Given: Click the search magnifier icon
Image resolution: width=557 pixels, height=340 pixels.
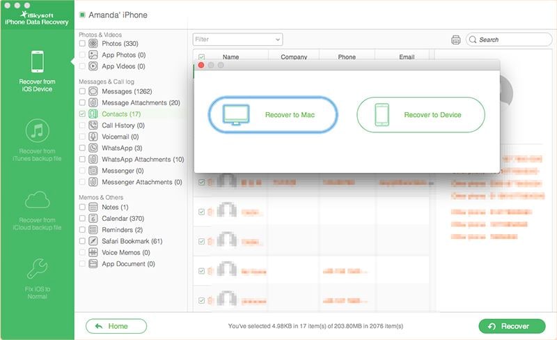Looking at the screenshot, I should point(473,40).
